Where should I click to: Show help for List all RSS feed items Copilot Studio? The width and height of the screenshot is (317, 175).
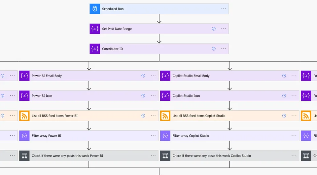click(284, 116)
